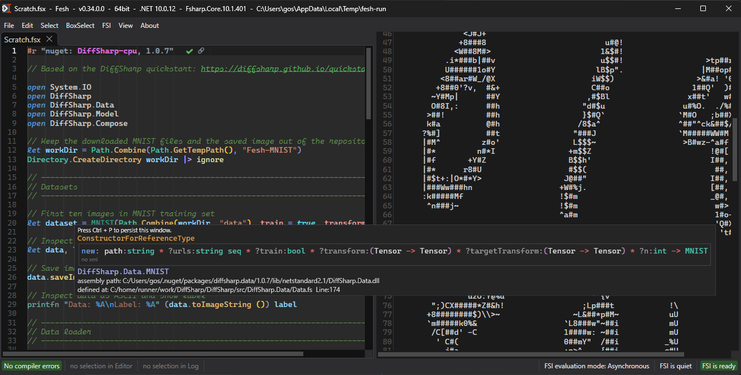The height and width of the screenshot is (375, 741).
Task: Click the 'defined at:' Data.fs line
Action: pos(209,289)
